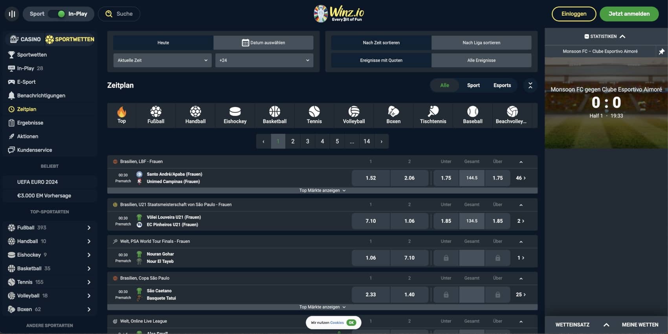Select Nach Zeit sortieren
The height and width of the screenshot is (334, 668).
pyautogui.click(x=381, y=42)
